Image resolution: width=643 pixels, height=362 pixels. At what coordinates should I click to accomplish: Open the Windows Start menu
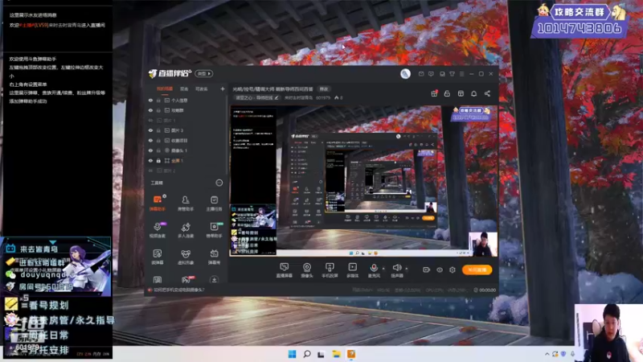(292, 354)
